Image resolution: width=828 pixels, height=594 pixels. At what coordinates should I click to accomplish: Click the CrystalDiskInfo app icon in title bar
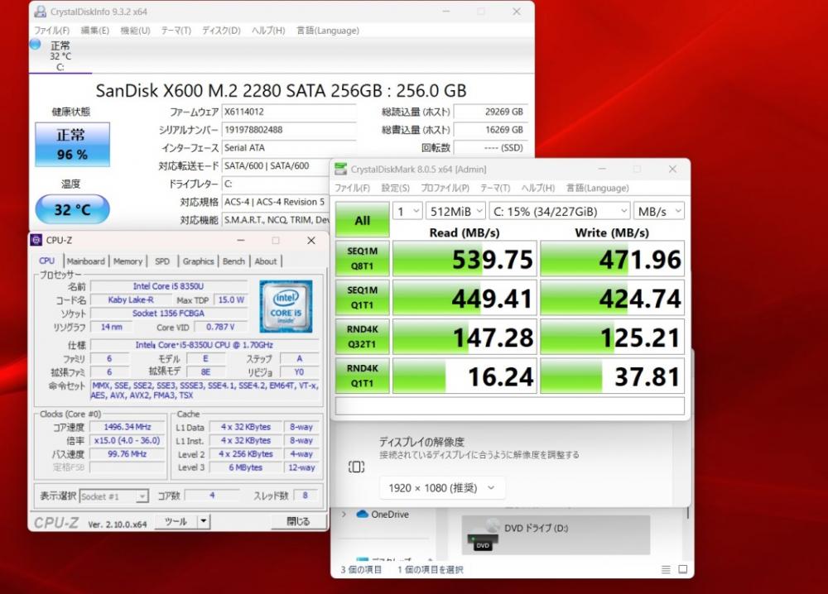(x=40, y=11)
